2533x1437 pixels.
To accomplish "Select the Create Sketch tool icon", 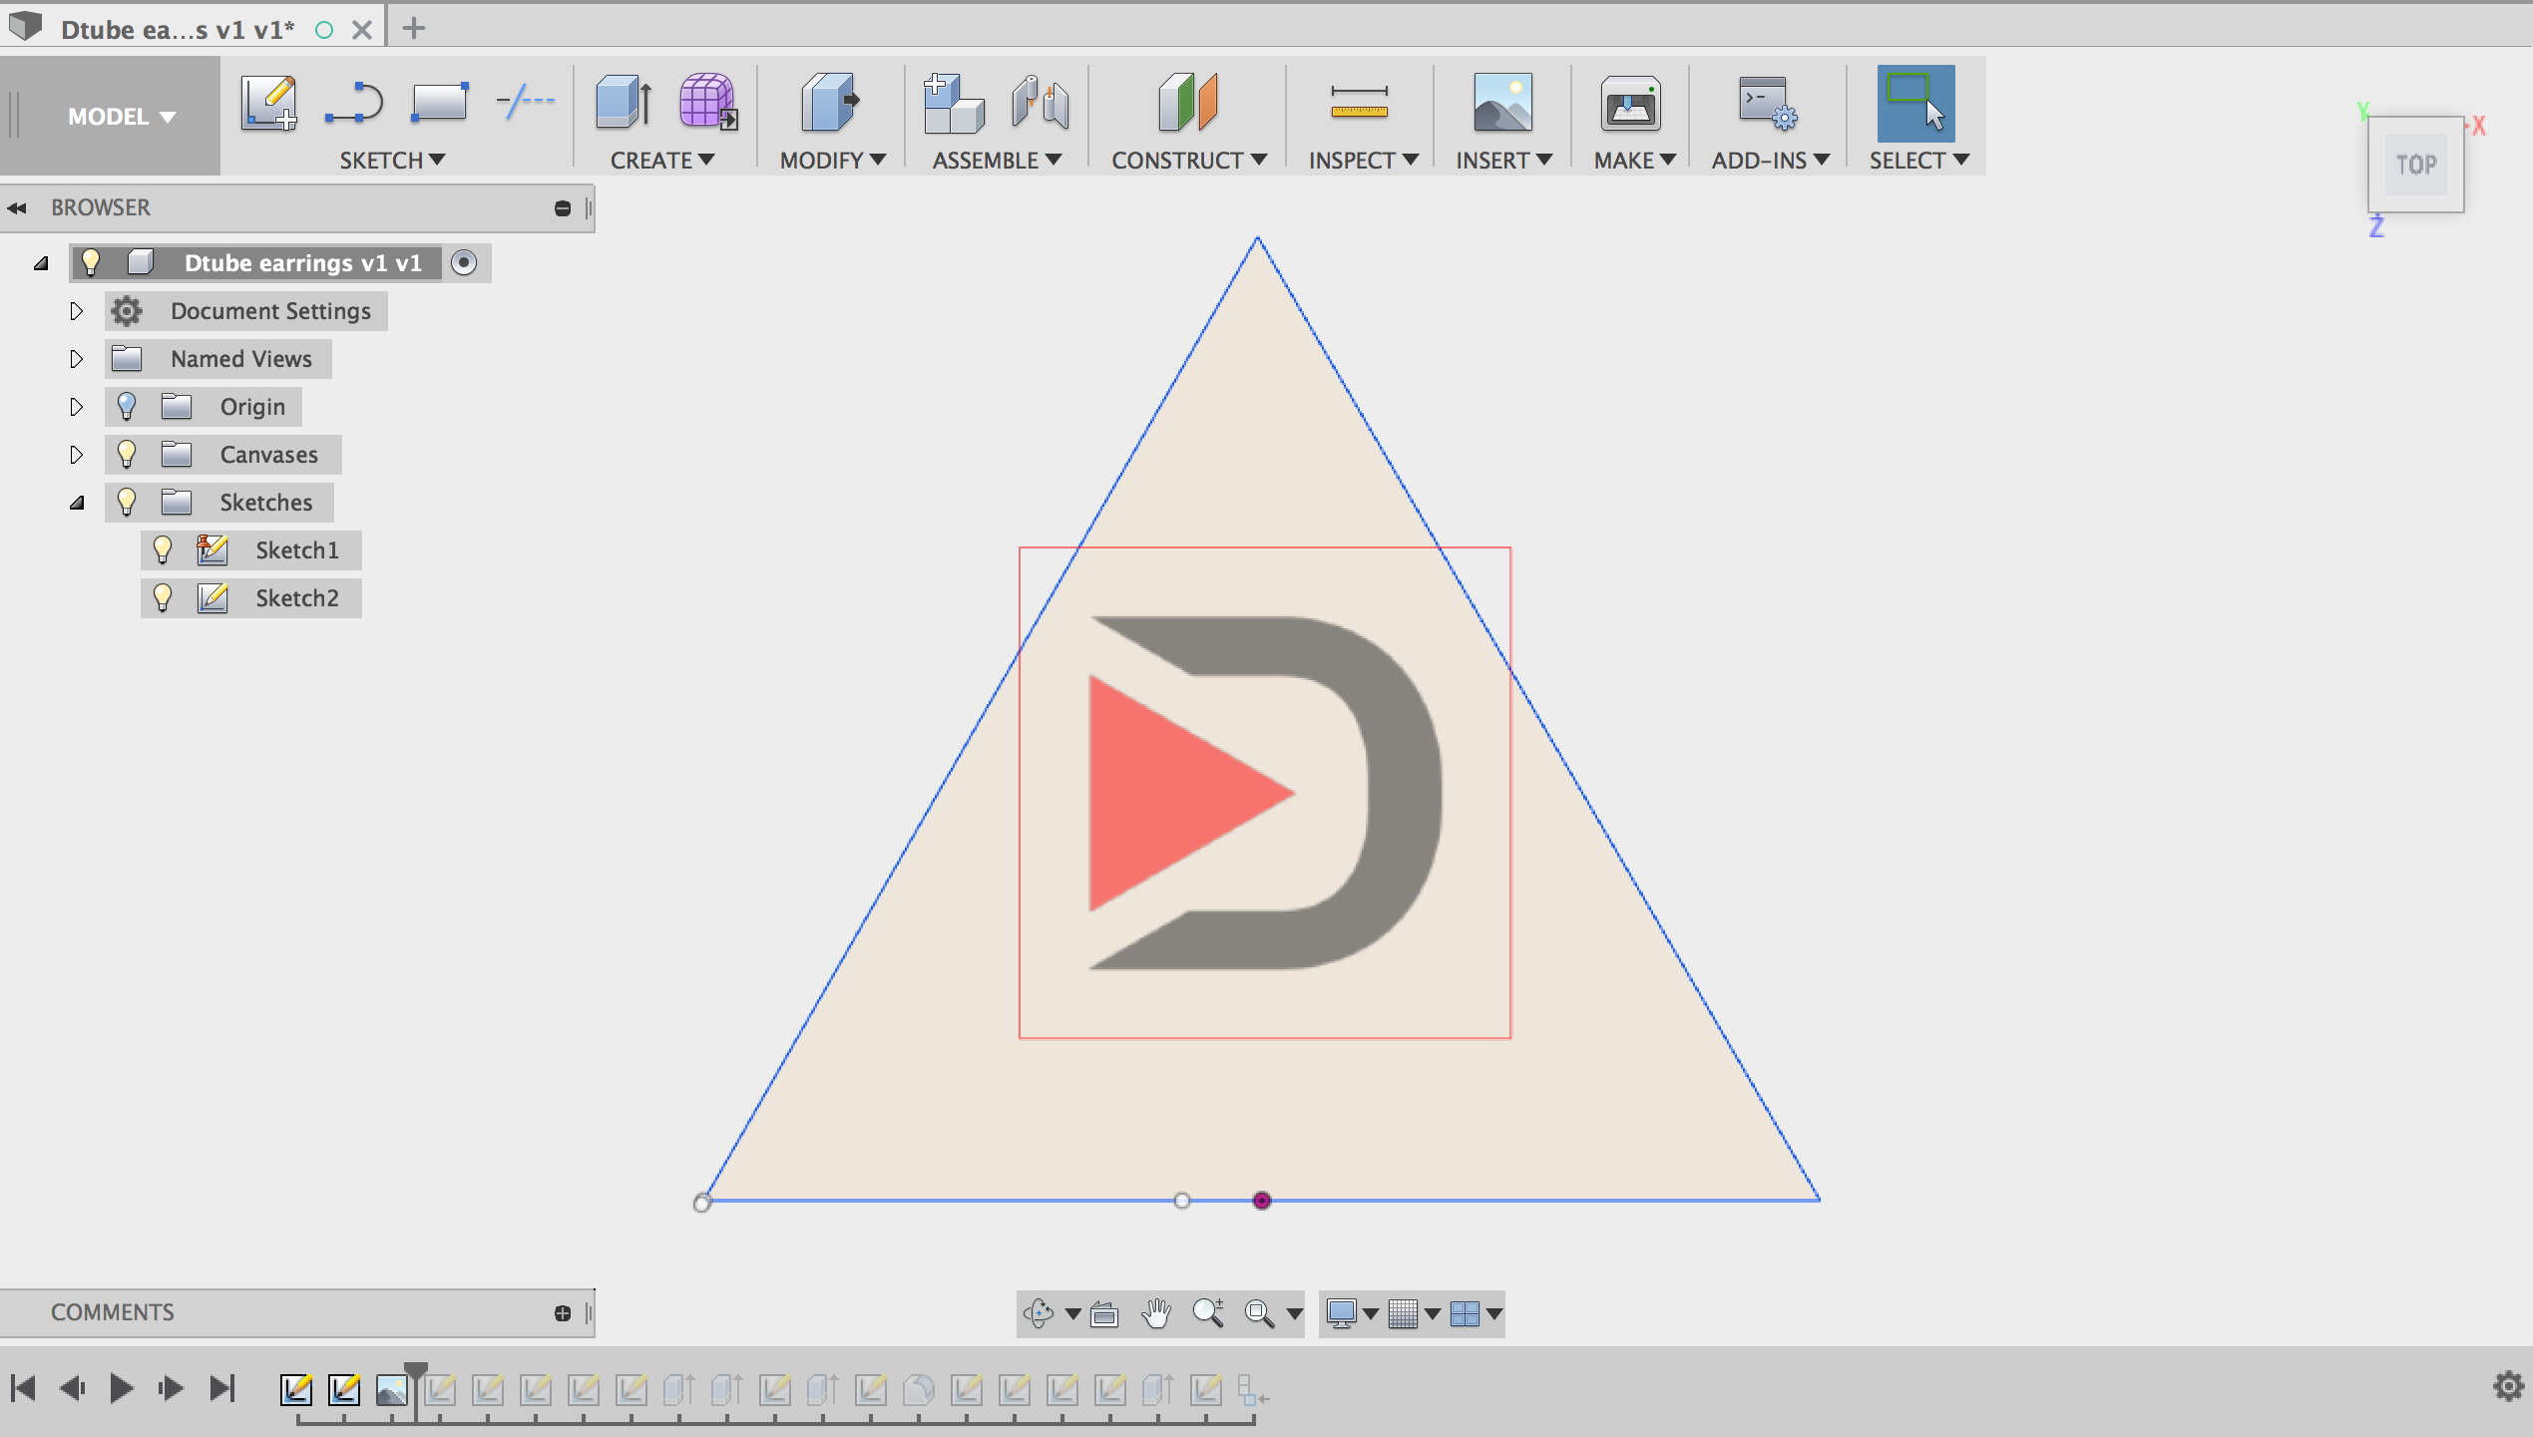I will pyautogui.click(x=268, y=103).
